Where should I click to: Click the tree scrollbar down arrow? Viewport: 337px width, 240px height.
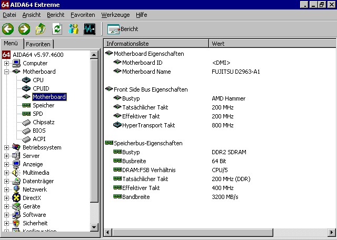click(x=94, y=227)
